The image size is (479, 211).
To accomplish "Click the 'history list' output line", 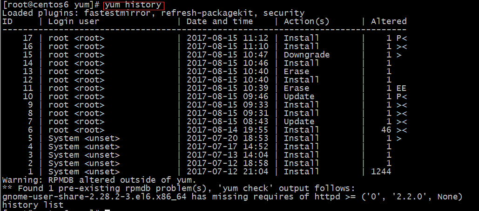I will (33, 205).
